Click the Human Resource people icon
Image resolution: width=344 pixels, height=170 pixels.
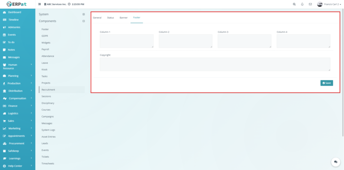coord(4,65)
